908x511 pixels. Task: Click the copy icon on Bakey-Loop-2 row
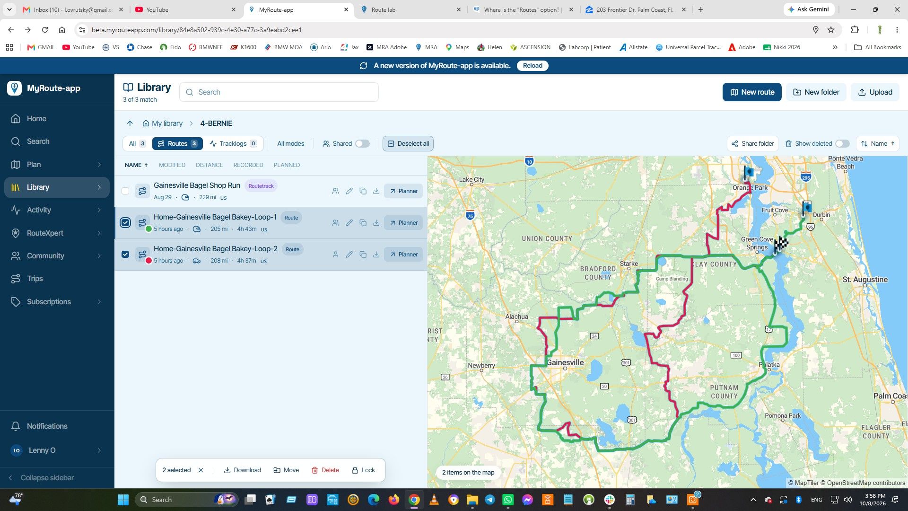click(x=363, y=255)
